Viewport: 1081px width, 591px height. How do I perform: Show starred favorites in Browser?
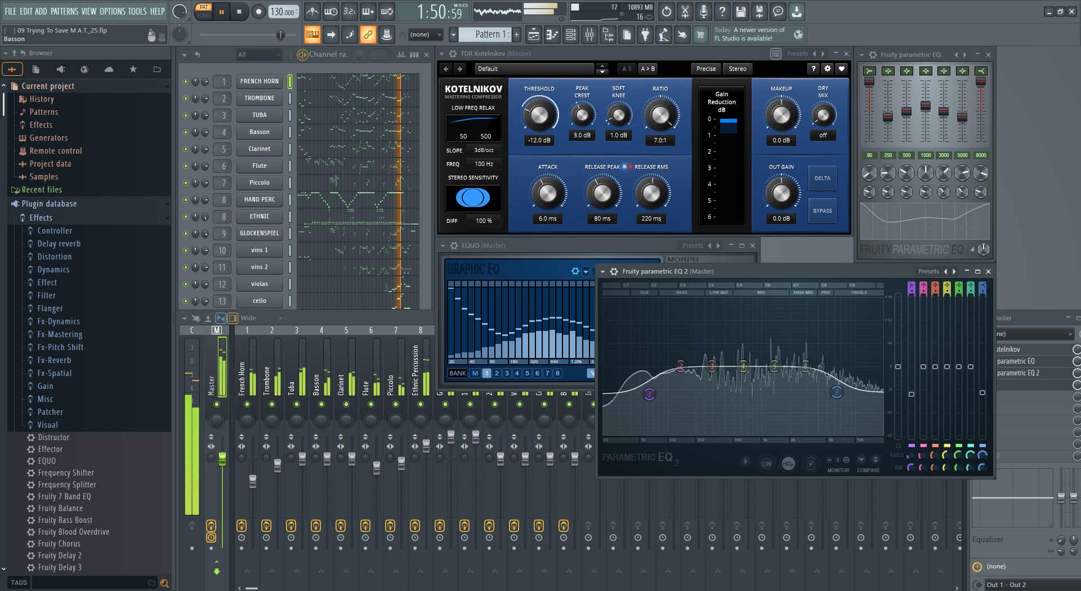tap(133, 69)
